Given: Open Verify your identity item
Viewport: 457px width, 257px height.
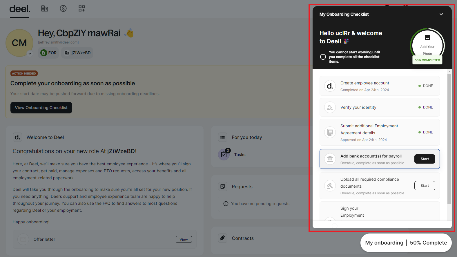Looking at the screenshot, I should click(380, 107).
